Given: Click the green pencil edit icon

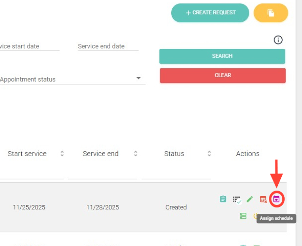Looking at the screenshot, I should (250, 199).
